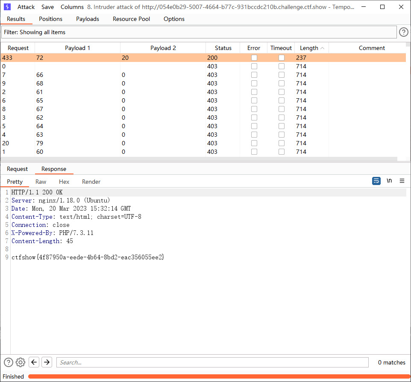Open the response viewer hamburger menu
Image resolution: width=411 pixels, height=382 pixels.
[402, 181]
